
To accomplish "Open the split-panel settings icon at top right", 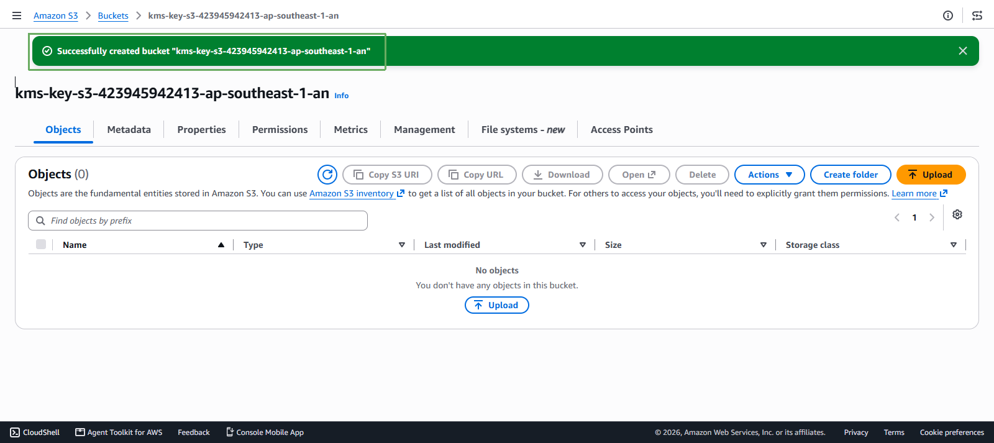I will pos(977,16).
